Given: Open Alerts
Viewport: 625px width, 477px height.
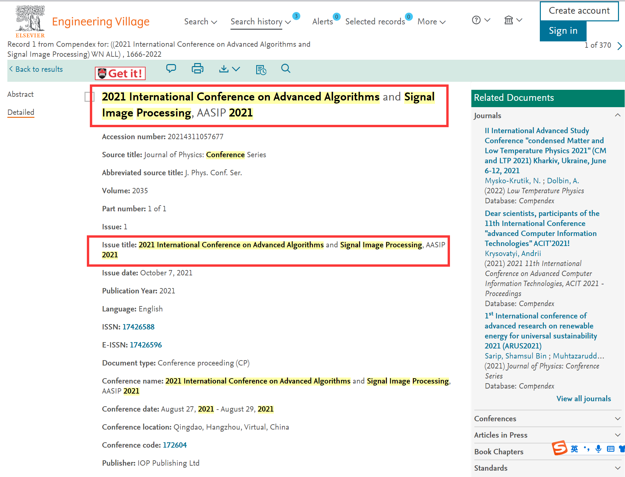Looking at the screenshot, I should pyautogui.click(x=323, y=22).
